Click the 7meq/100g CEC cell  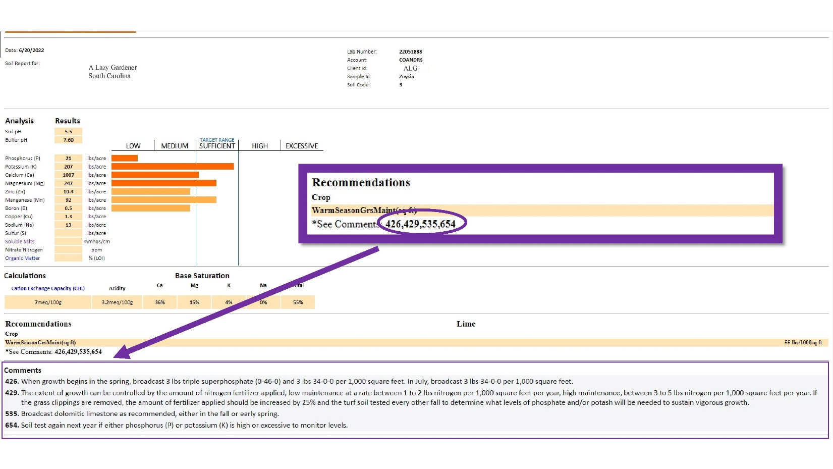pos(48,302)
